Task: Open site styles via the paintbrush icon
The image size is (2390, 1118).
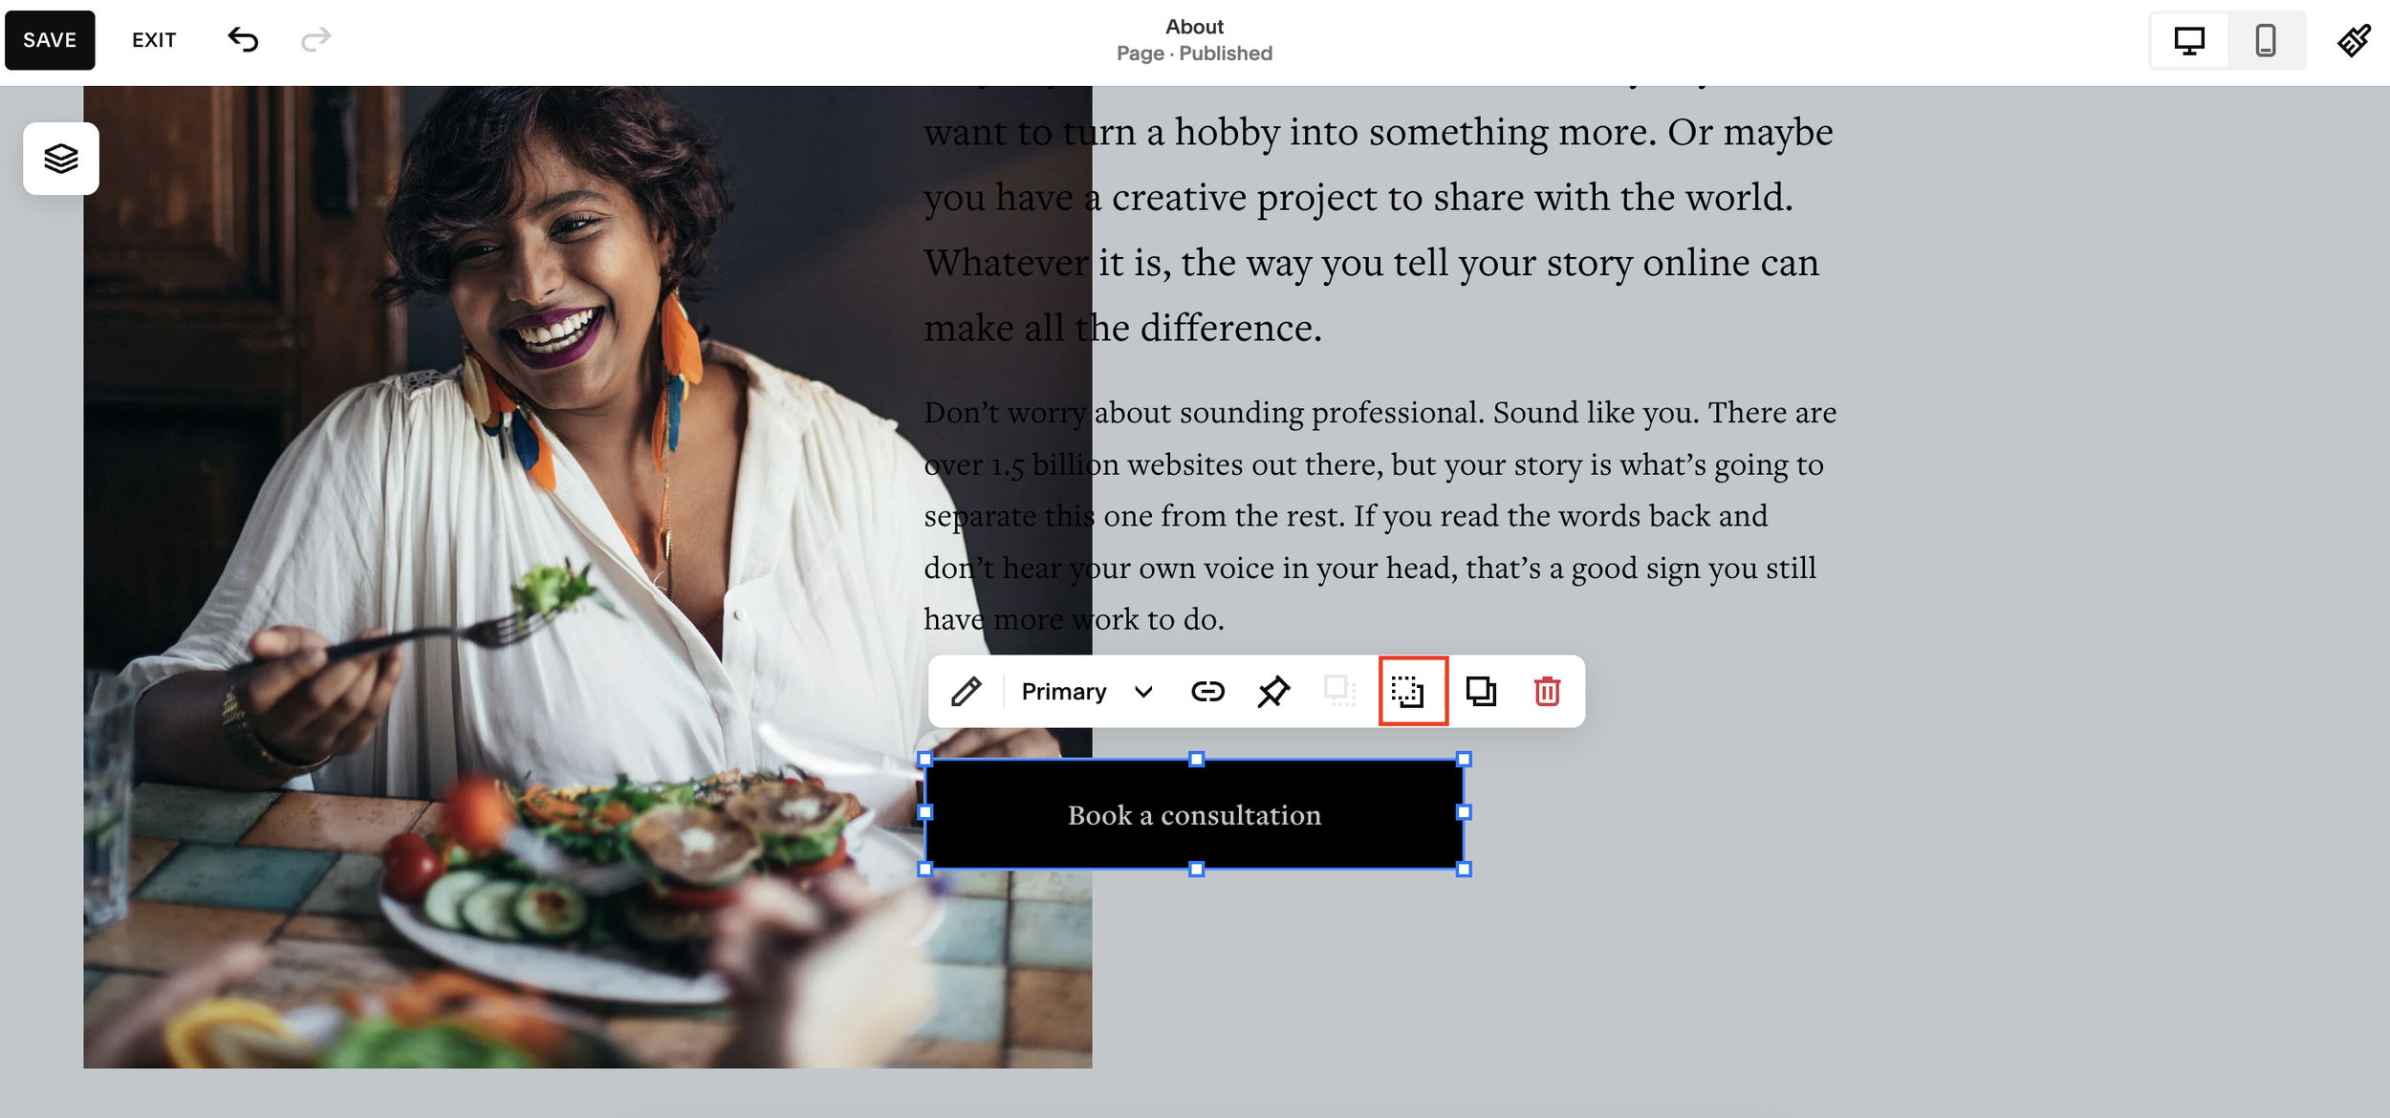Action: (2357, 40)
